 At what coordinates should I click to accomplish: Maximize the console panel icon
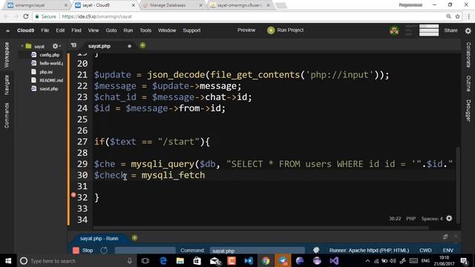[445, 237]
